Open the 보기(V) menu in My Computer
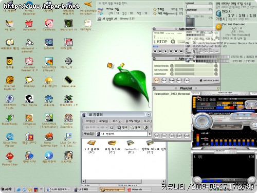This screenshot has height=193, width=257. click(x=117, y=121)
